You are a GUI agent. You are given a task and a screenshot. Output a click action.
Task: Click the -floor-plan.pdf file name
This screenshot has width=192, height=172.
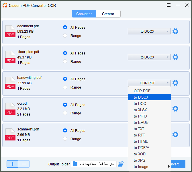click(28, 52)
